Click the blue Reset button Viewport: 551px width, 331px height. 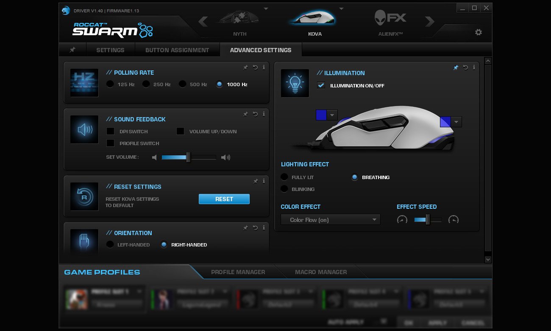point(224,199)
